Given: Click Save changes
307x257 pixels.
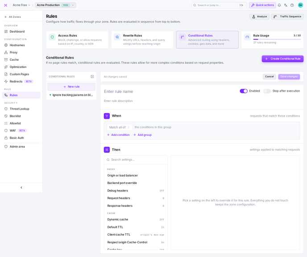Looking at the screenshot, I should tap(289, 77).
